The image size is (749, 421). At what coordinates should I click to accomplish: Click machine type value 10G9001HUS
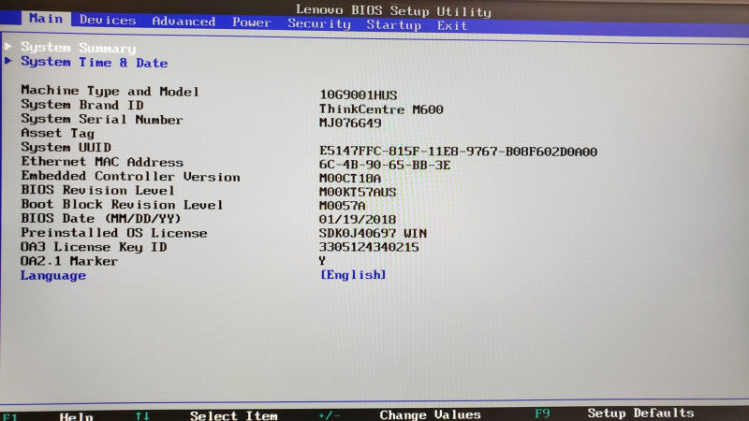pos(359,95)
